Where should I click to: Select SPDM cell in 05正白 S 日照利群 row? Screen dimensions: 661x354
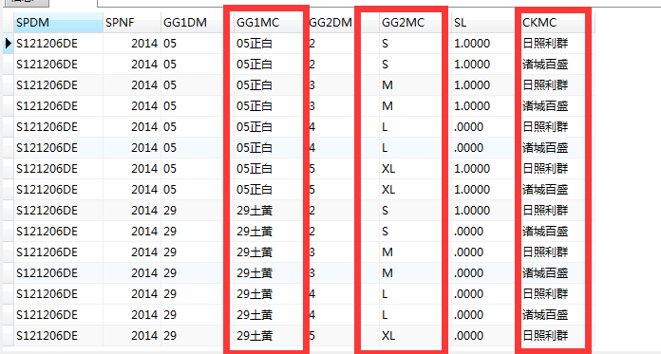[58, 43]
